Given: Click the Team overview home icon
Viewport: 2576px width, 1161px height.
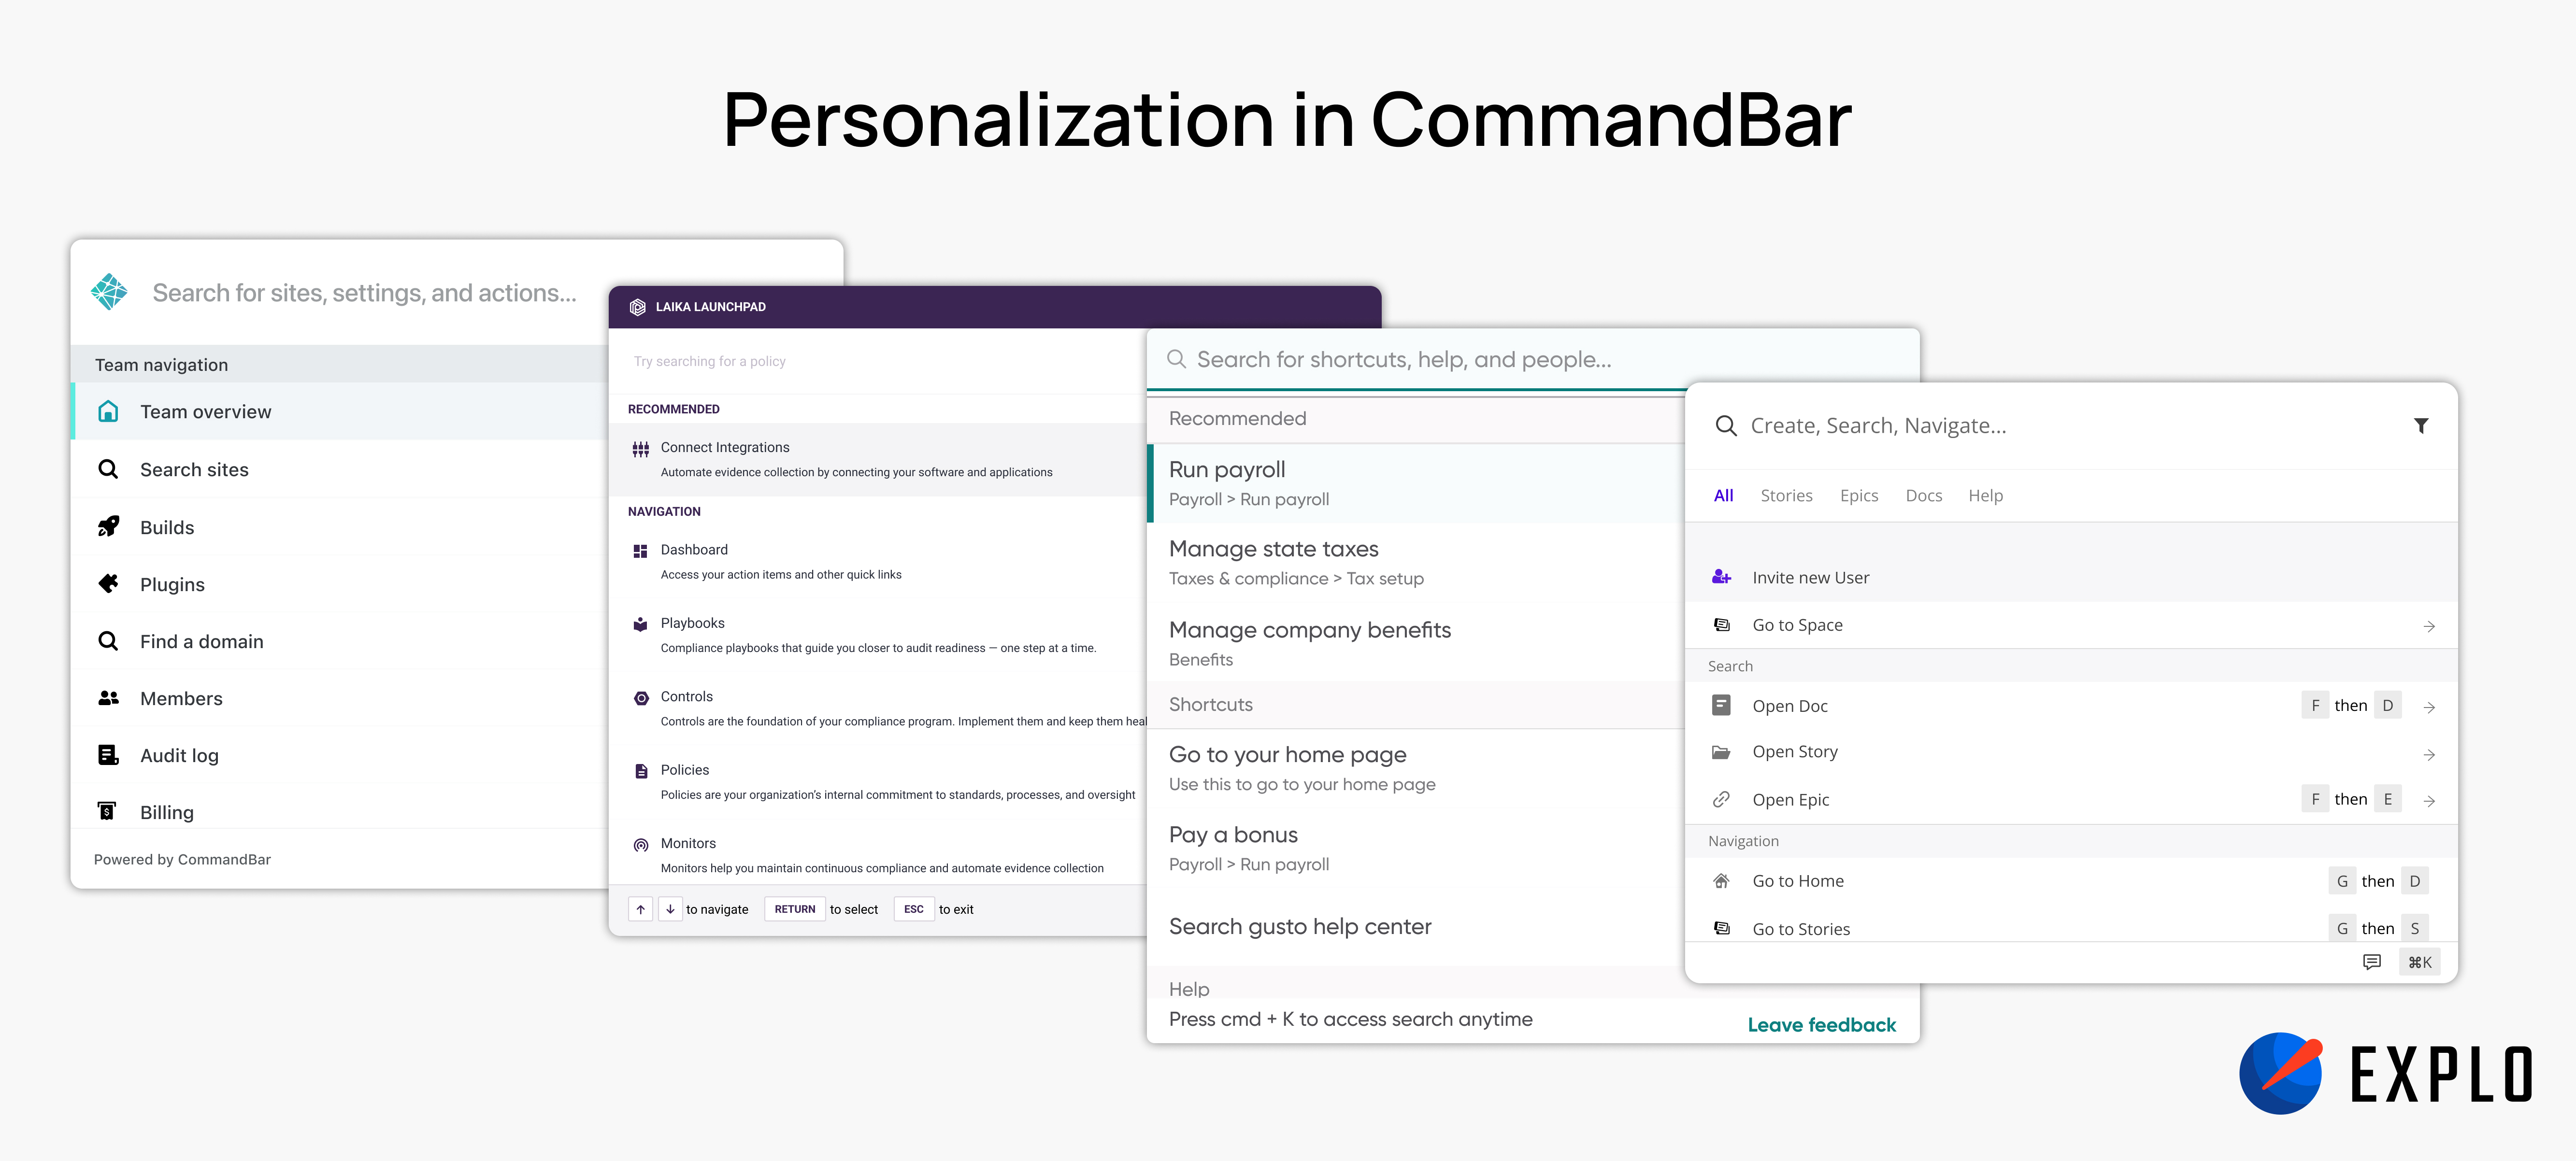Looking at the screenshot, I should 108,412.
